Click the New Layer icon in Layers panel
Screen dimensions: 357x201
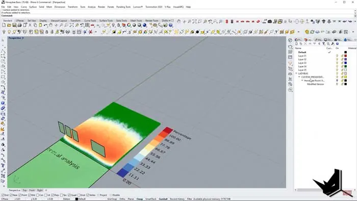[x=296, y=44]
